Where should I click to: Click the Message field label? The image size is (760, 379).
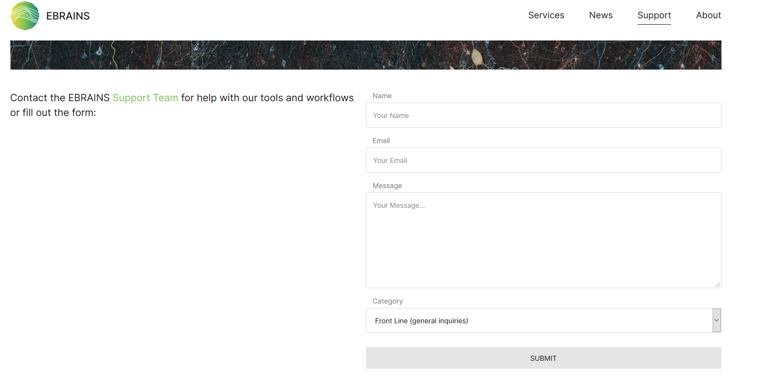tap(387, 186)
